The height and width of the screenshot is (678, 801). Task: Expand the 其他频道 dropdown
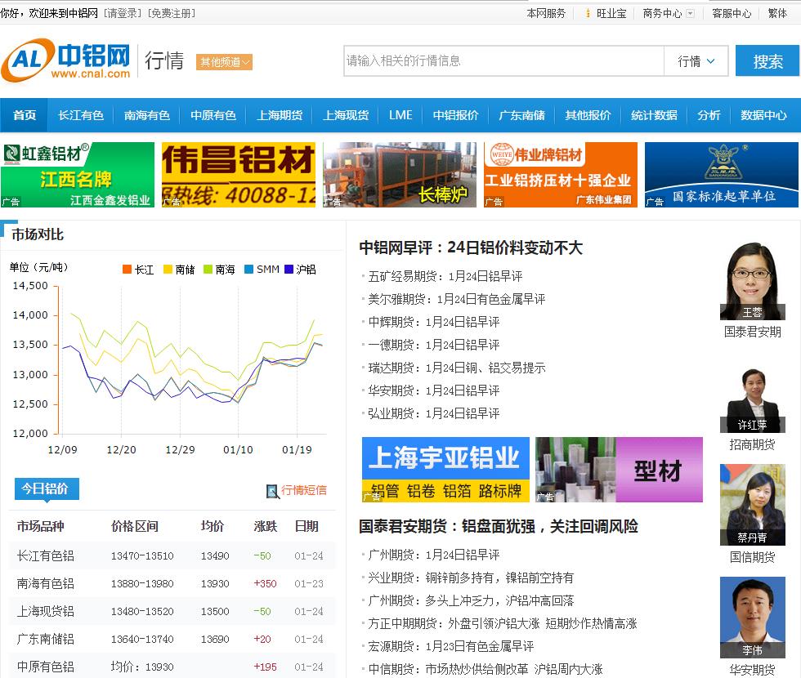pyautogui.click(x=225, y=62)
